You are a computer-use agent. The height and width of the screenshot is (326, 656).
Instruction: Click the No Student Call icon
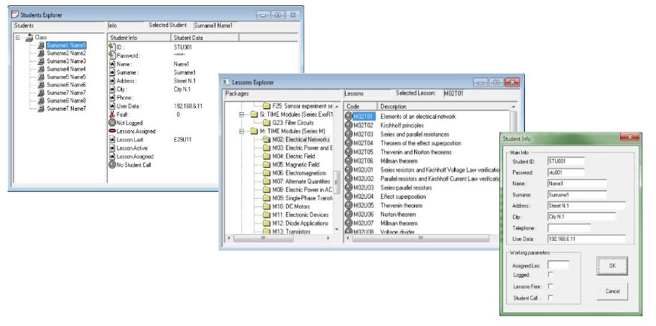coord(112,163)
